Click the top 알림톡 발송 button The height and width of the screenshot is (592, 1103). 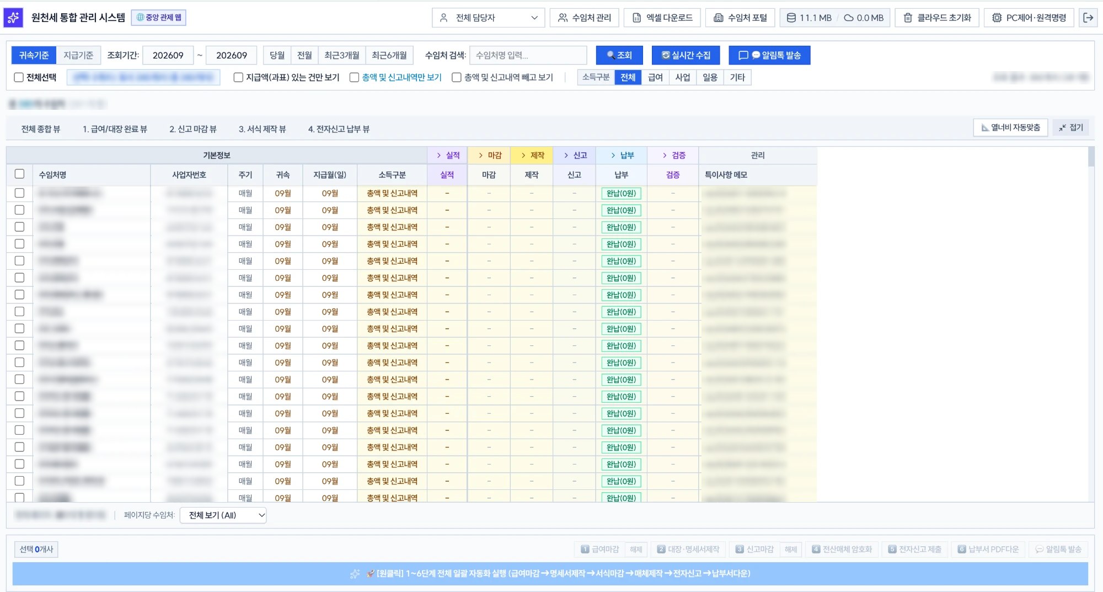[769, 55]
